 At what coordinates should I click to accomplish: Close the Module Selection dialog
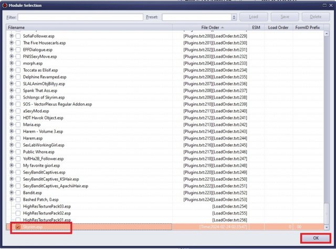point(330,5)
